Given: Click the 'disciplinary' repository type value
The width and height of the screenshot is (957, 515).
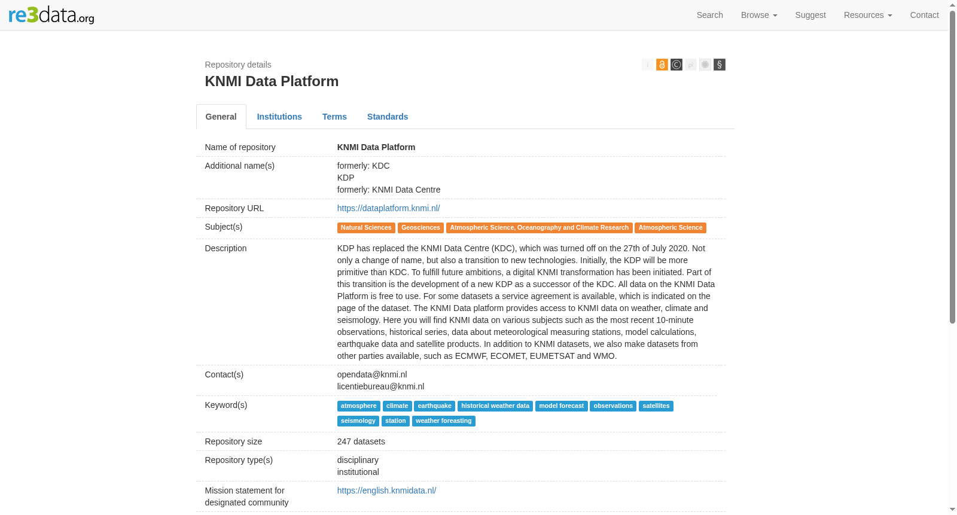Looking at the screenshot, I should click(358, 460).
